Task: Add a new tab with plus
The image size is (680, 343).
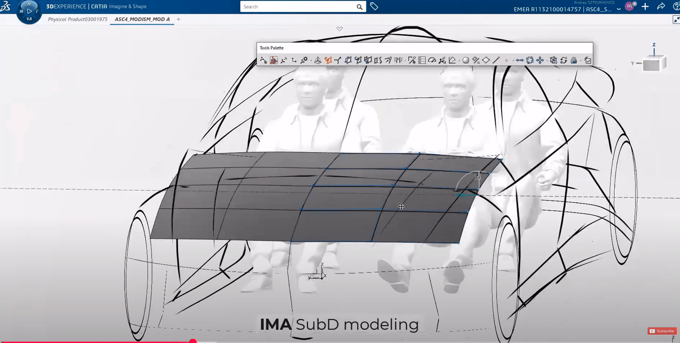Action: pyautogui.click(x=178, y=19)
